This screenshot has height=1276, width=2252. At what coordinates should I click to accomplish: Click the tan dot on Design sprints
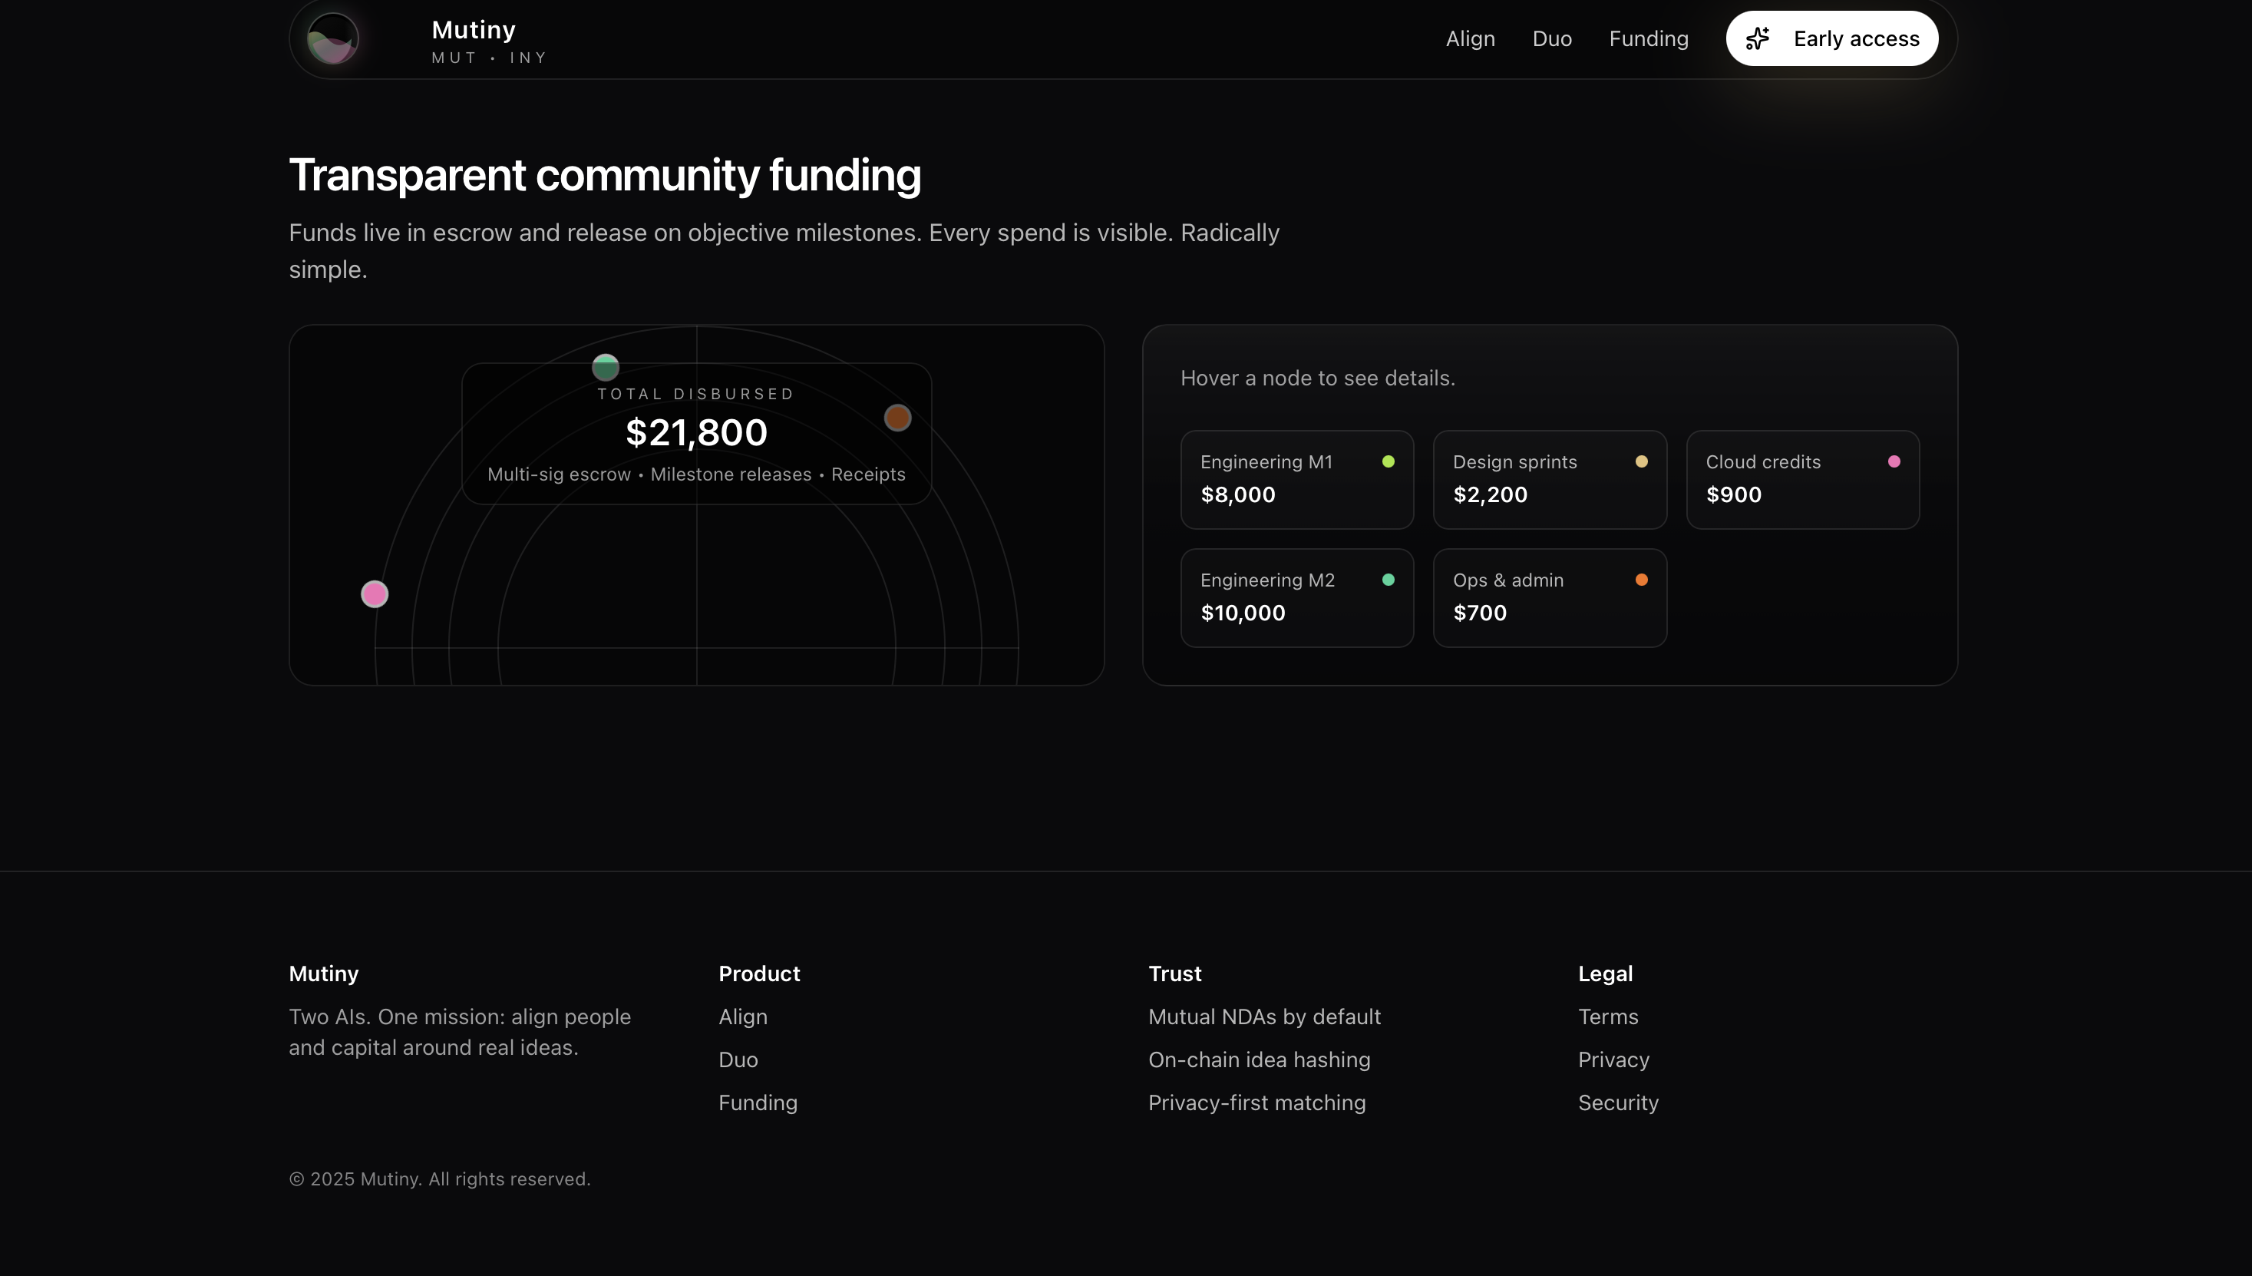coord(1642,462)
